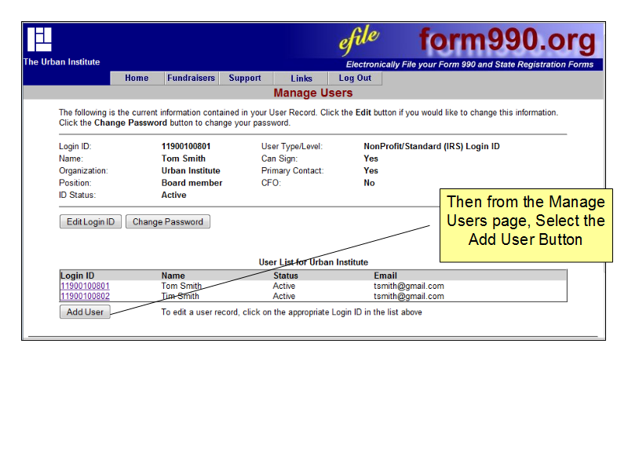Click Tom Smith's email address in the list
This screenshot has width=628, height=471.
click(x=408, y=287)
